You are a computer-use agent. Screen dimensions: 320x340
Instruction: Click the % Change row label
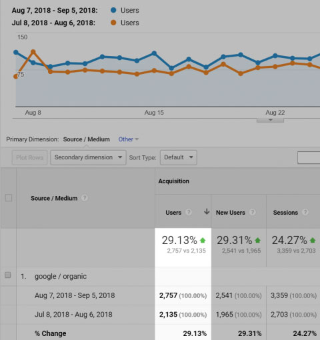51,333
